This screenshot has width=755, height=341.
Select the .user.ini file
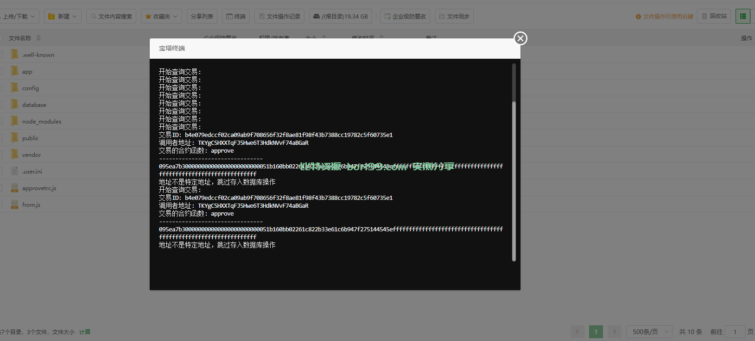32,172
